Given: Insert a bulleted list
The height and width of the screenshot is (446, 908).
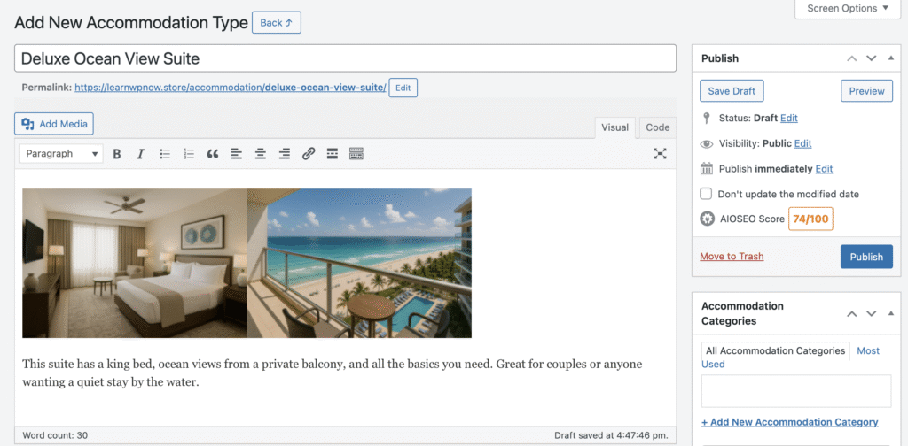Looking at the screenshot, I should [165, 154].
